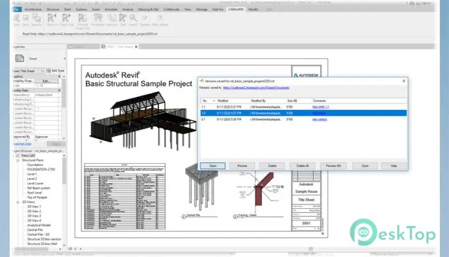Toggle the Current Revision checkbox
This screenshot has height=257, width=449.
click(x=37, y=109)
